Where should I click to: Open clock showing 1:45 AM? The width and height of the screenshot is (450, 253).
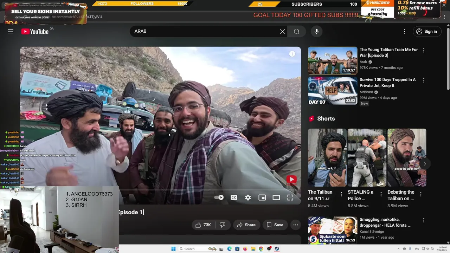442,249
